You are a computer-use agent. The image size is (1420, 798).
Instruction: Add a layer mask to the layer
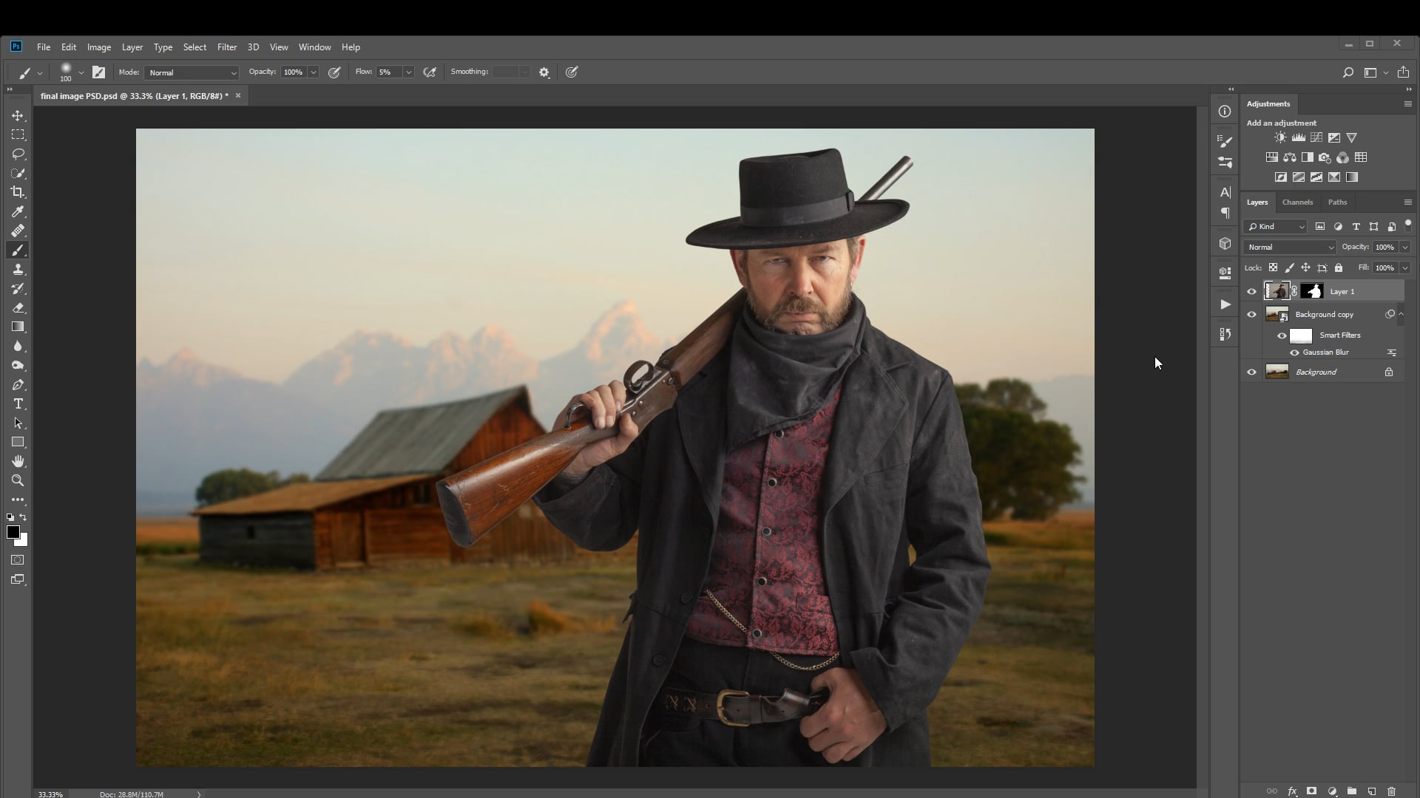pos(1311,791)
